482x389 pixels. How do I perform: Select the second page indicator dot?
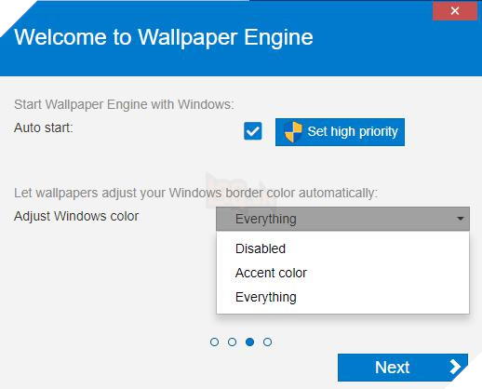[x=232, y=342]
